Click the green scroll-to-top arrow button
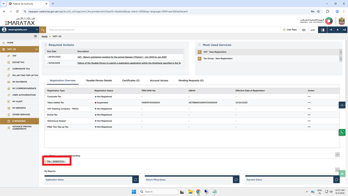348x196 pixels. (342, 174)
